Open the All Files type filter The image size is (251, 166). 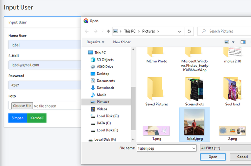tap(225, 148)
